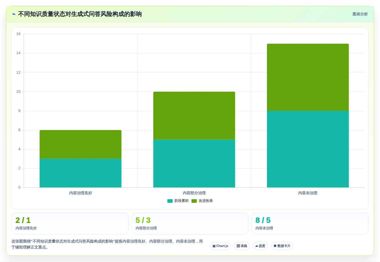Click the teal bar segment for 内容未治理

[308, 149]
